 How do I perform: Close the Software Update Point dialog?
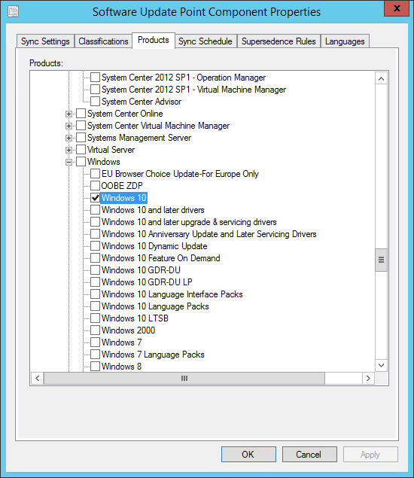pos(397,8)
